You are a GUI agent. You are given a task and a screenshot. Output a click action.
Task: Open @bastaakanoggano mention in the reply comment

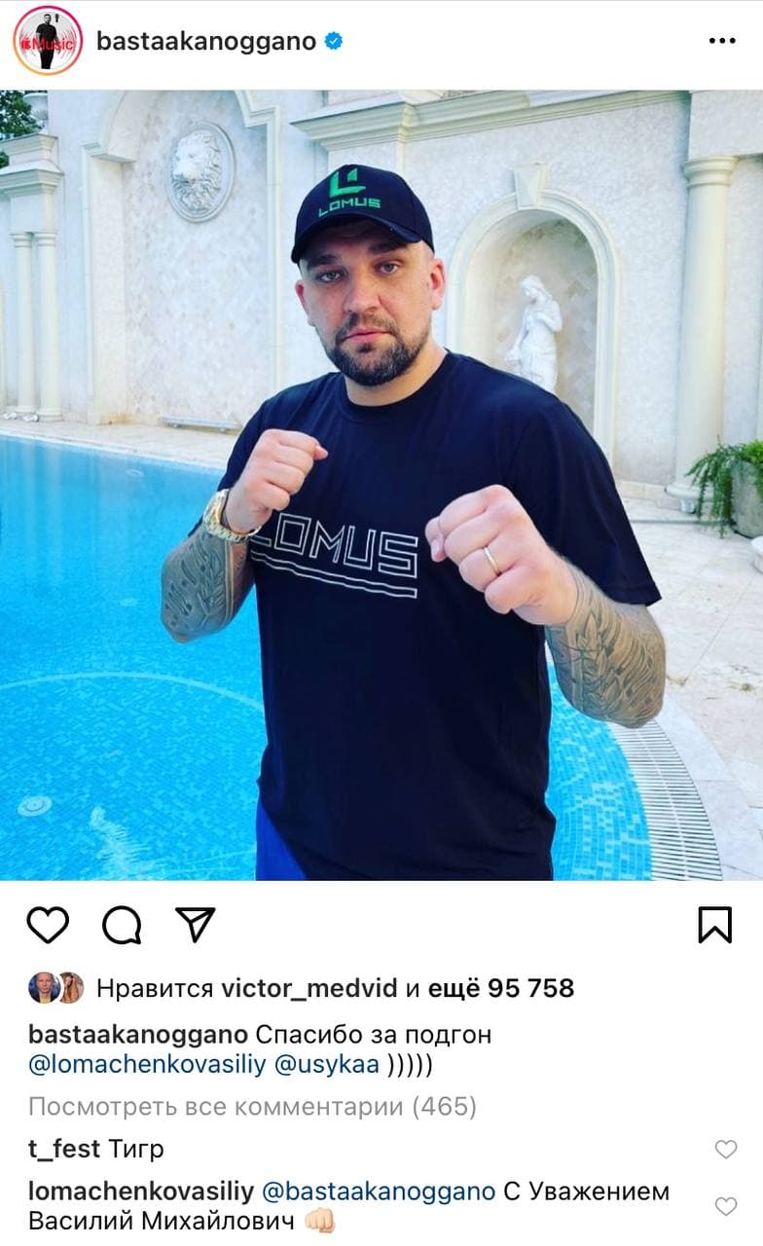click(379, 1192)
